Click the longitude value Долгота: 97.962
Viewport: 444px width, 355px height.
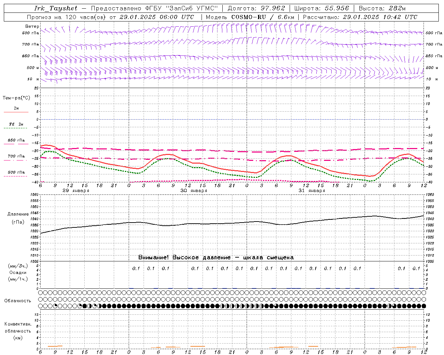256,8
